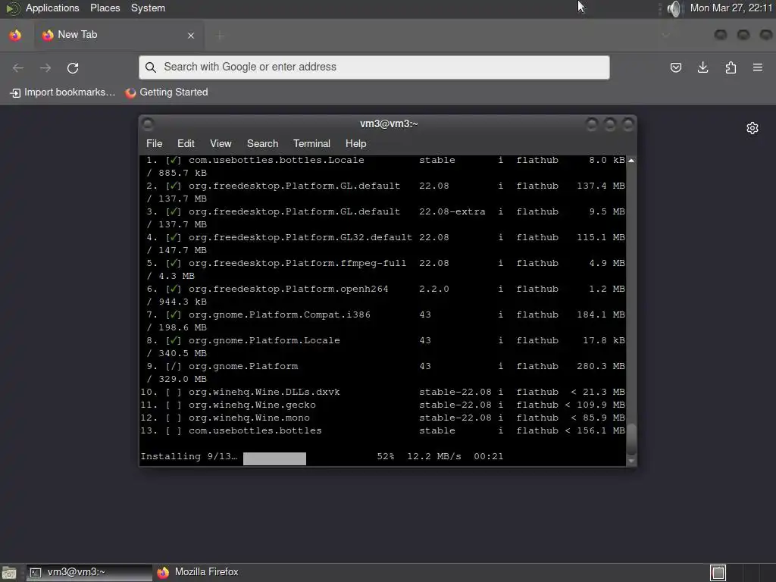This screenshot has height=582, width=776.
Task: Open the Firefox downloads icon
Action: coord(702,67)
